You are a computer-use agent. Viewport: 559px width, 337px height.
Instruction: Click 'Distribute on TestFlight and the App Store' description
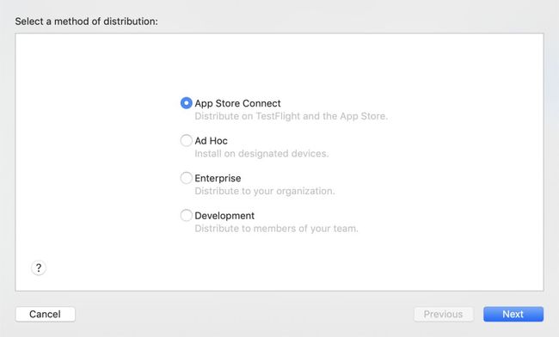tap(291, 116)
